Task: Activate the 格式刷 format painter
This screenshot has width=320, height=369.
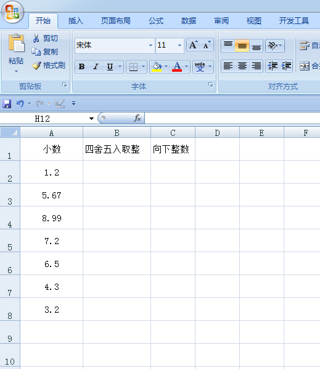Action: [48, 65]
